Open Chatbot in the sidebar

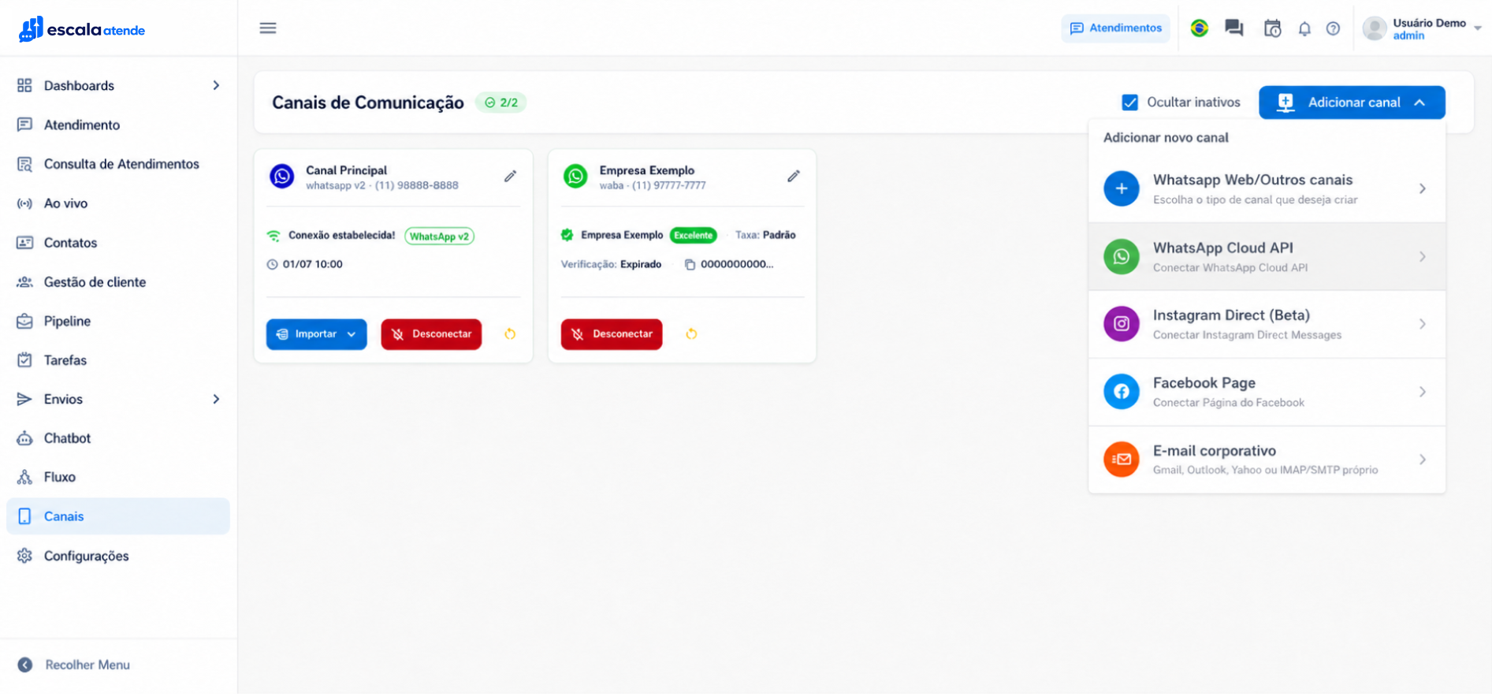pyautogui.click(x=118, y=438)
